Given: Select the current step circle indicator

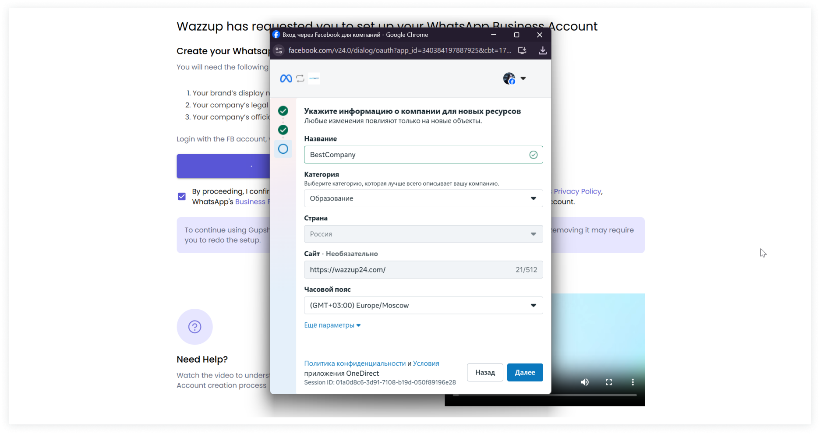Looking at the screenshot, I should (x=283, y=149).
